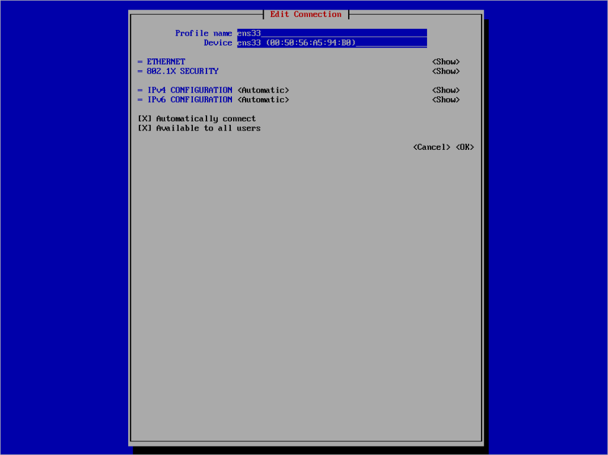Click the Profile name input field
This screenshot has height=455, width=608.
pyautogui.click(x=331, y=33)
